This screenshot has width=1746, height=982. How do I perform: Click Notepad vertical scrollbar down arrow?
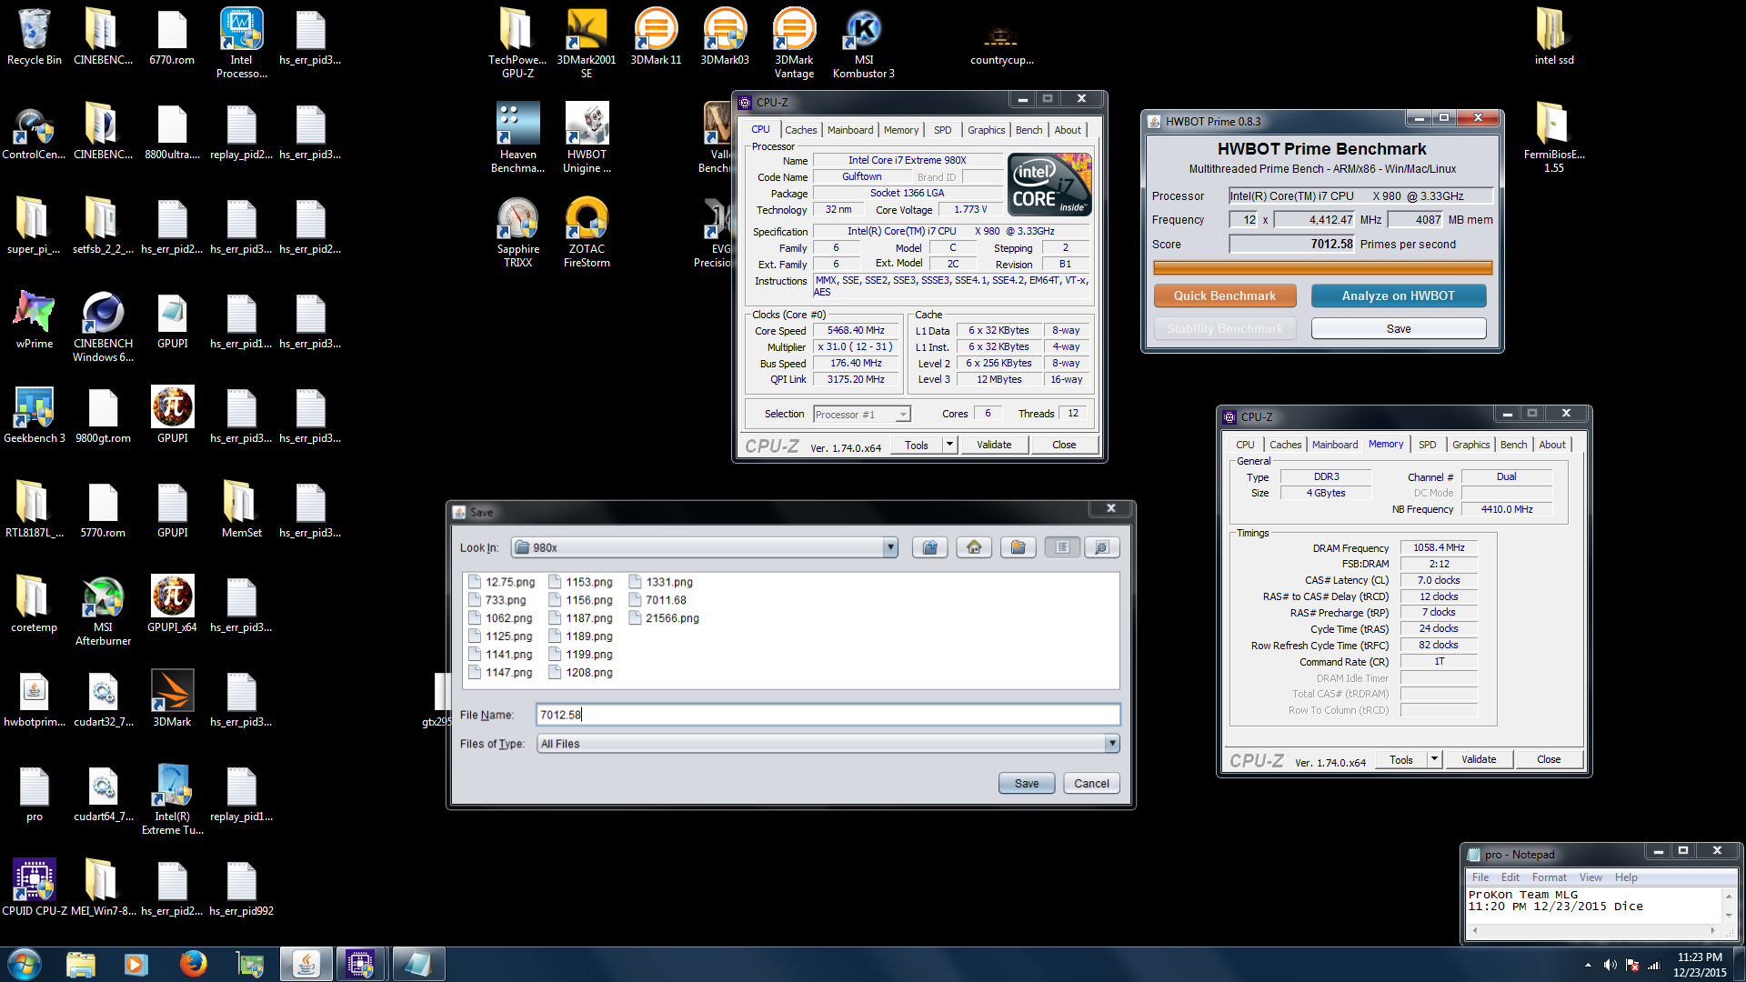1729,917
